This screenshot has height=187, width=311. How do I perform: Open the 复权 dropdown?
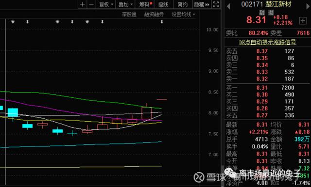tap(106, 4)
